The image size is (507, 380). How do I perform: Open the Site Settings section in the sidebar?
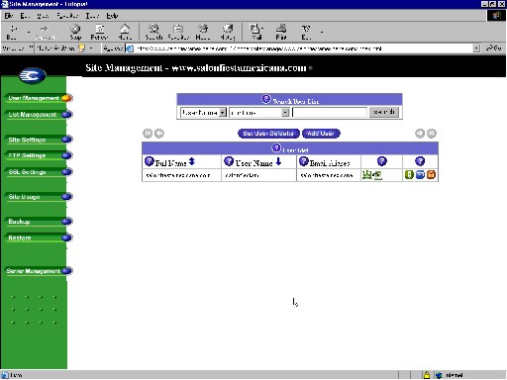pos(39,140)
